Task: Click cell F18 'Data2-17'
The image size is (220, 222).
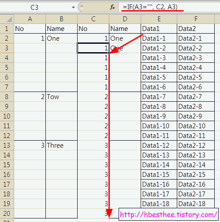Action: [x=196, y=194]
